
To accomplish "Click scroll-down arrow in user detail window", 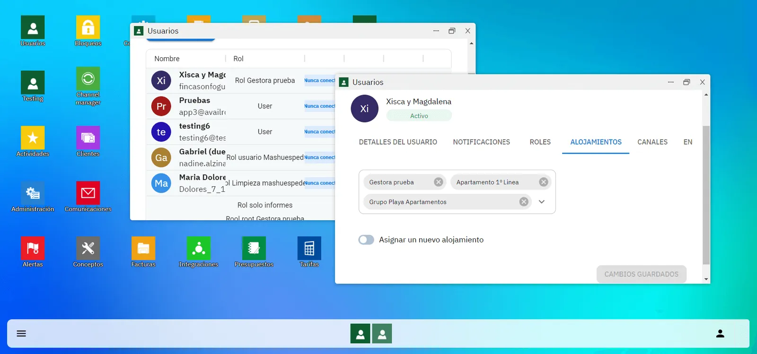I will point(706,279).
